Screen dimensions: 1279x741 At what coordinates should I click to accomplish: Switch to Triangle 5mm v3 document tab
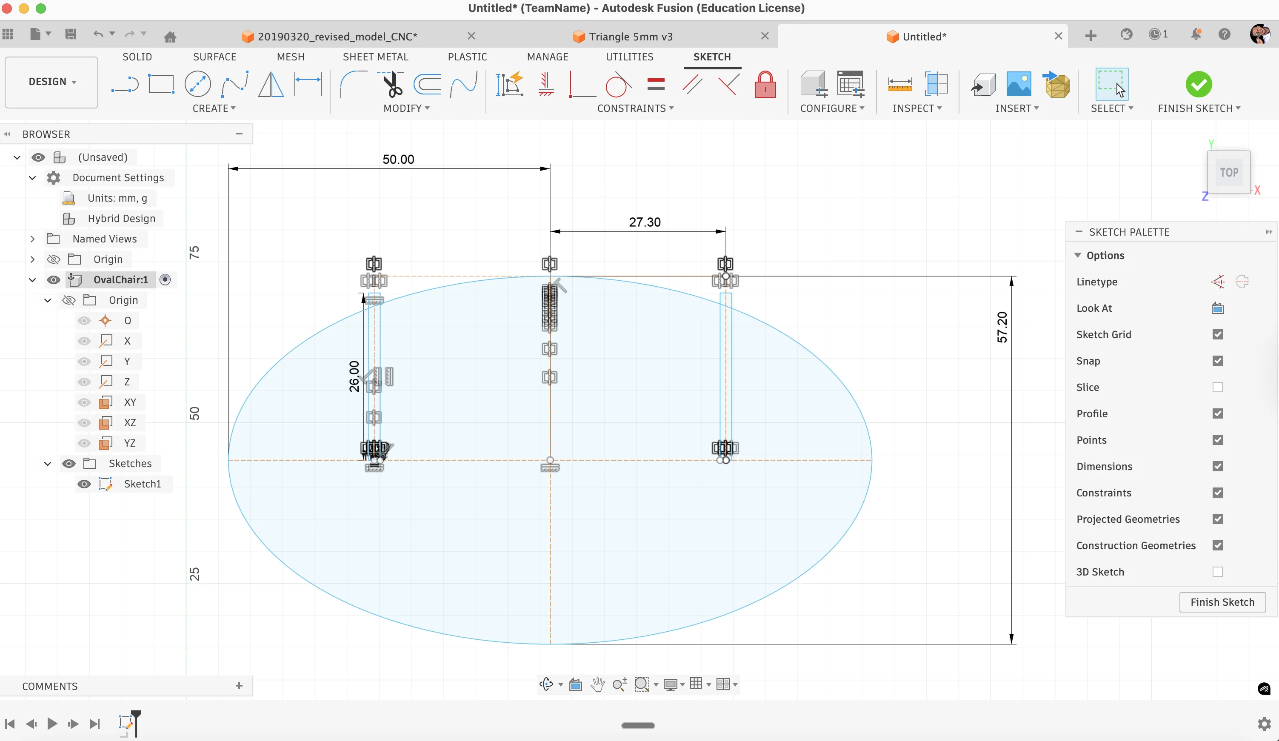pyautogui.click(x=630, y=37)
